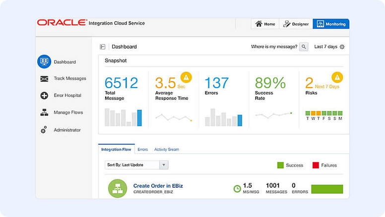Click the red Failures legend swatch

pyautogui.click(x=316, y=165)
